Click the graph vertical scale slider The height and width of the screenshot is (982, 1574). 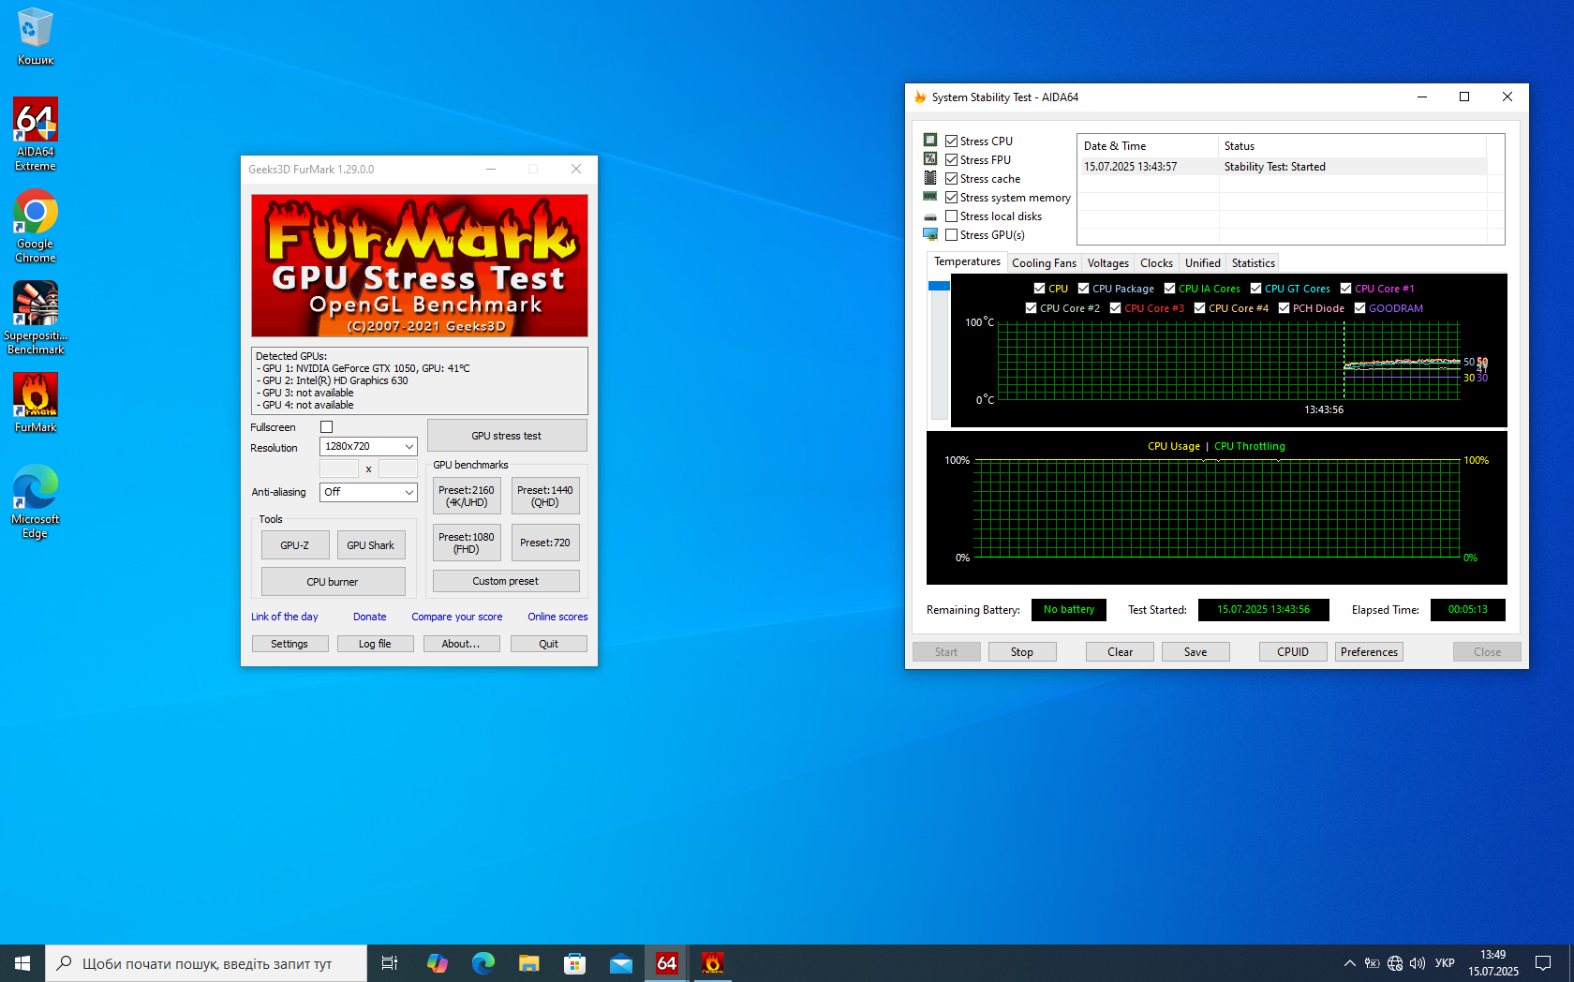pyautogui.click(x=939, y=286)
